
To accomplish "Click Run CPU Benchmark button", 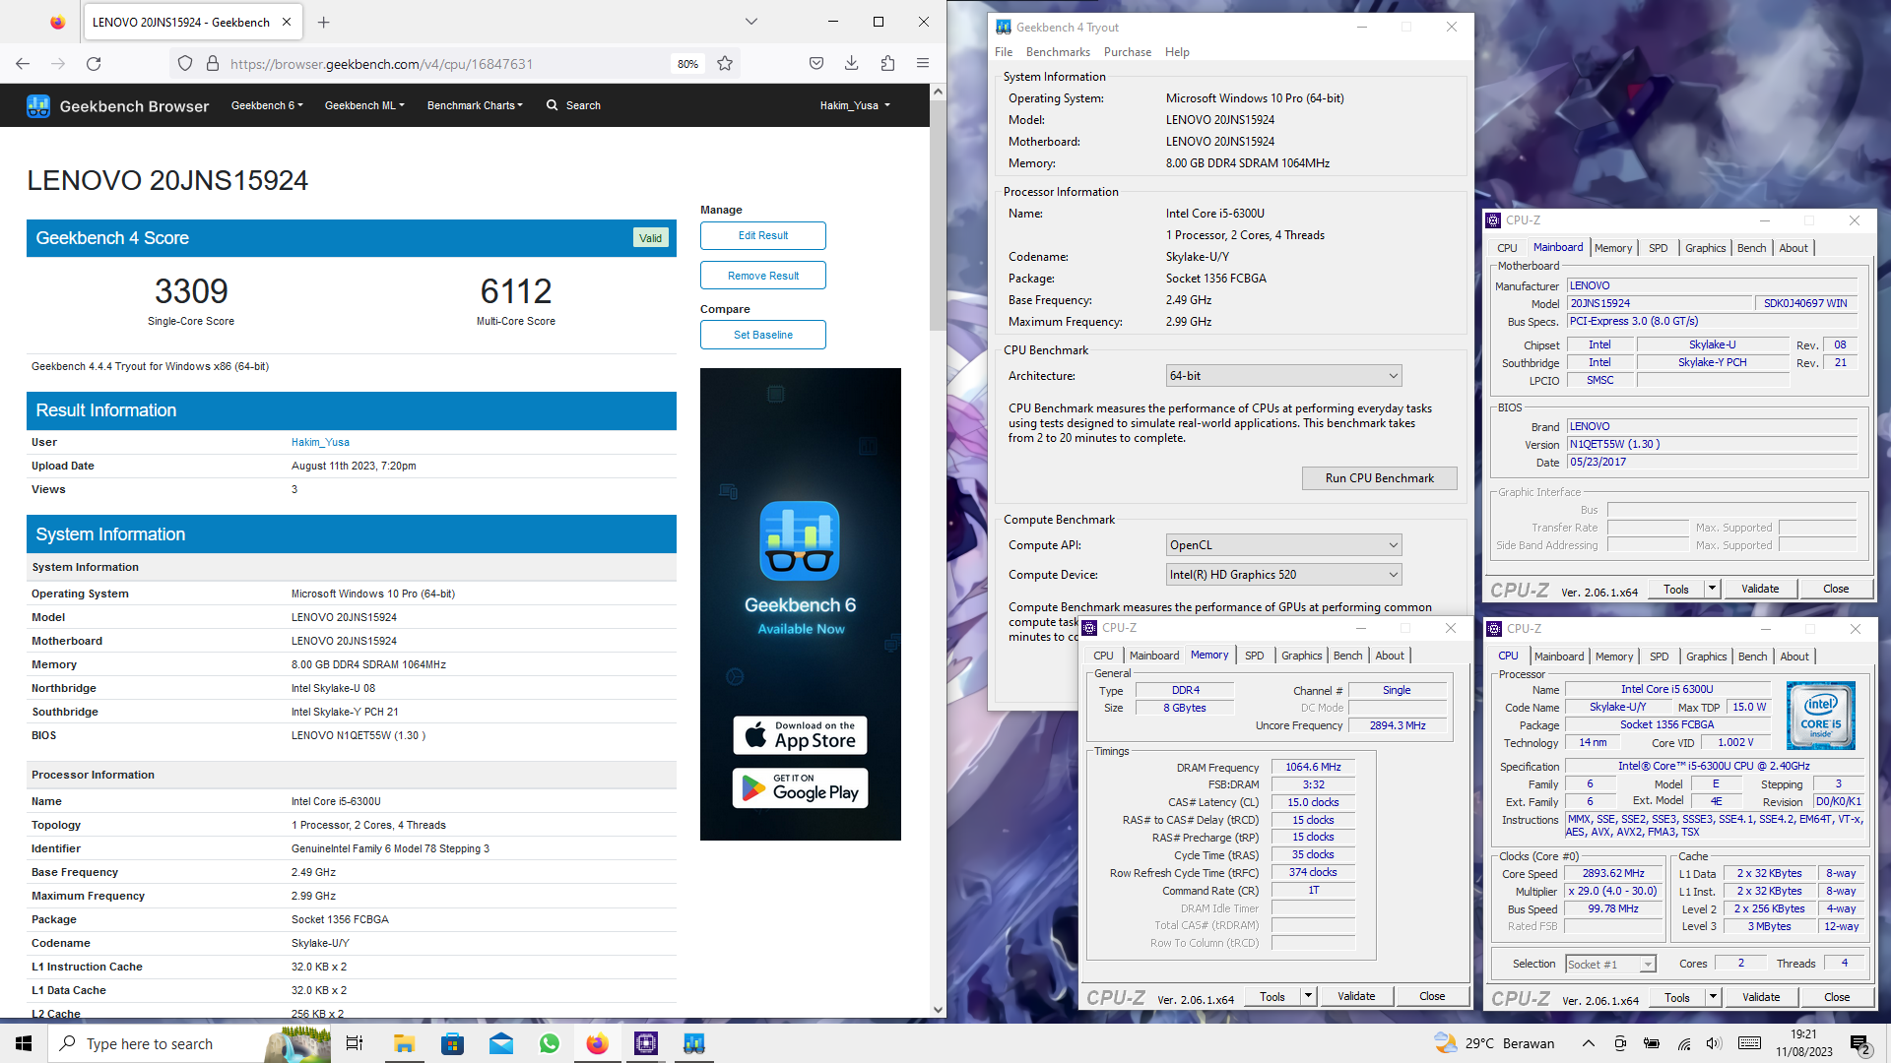I will (1379, 478).
